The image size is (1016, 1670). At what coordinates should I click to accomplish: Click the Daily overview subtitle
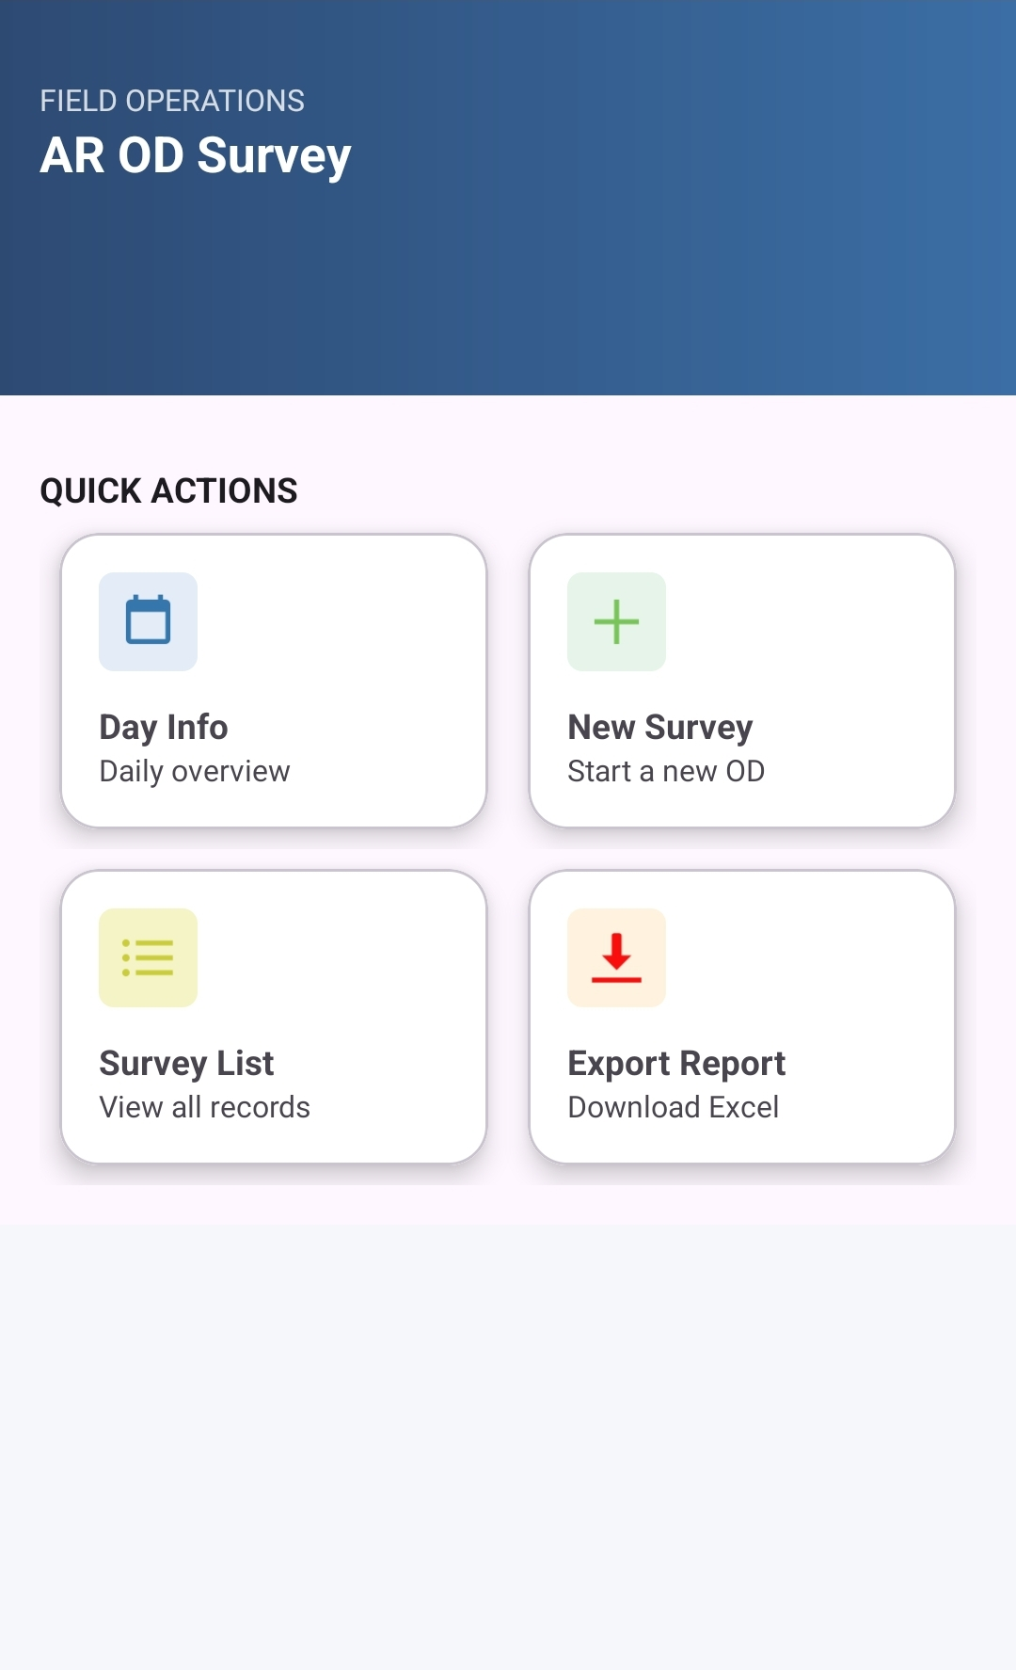coord(195,771)
